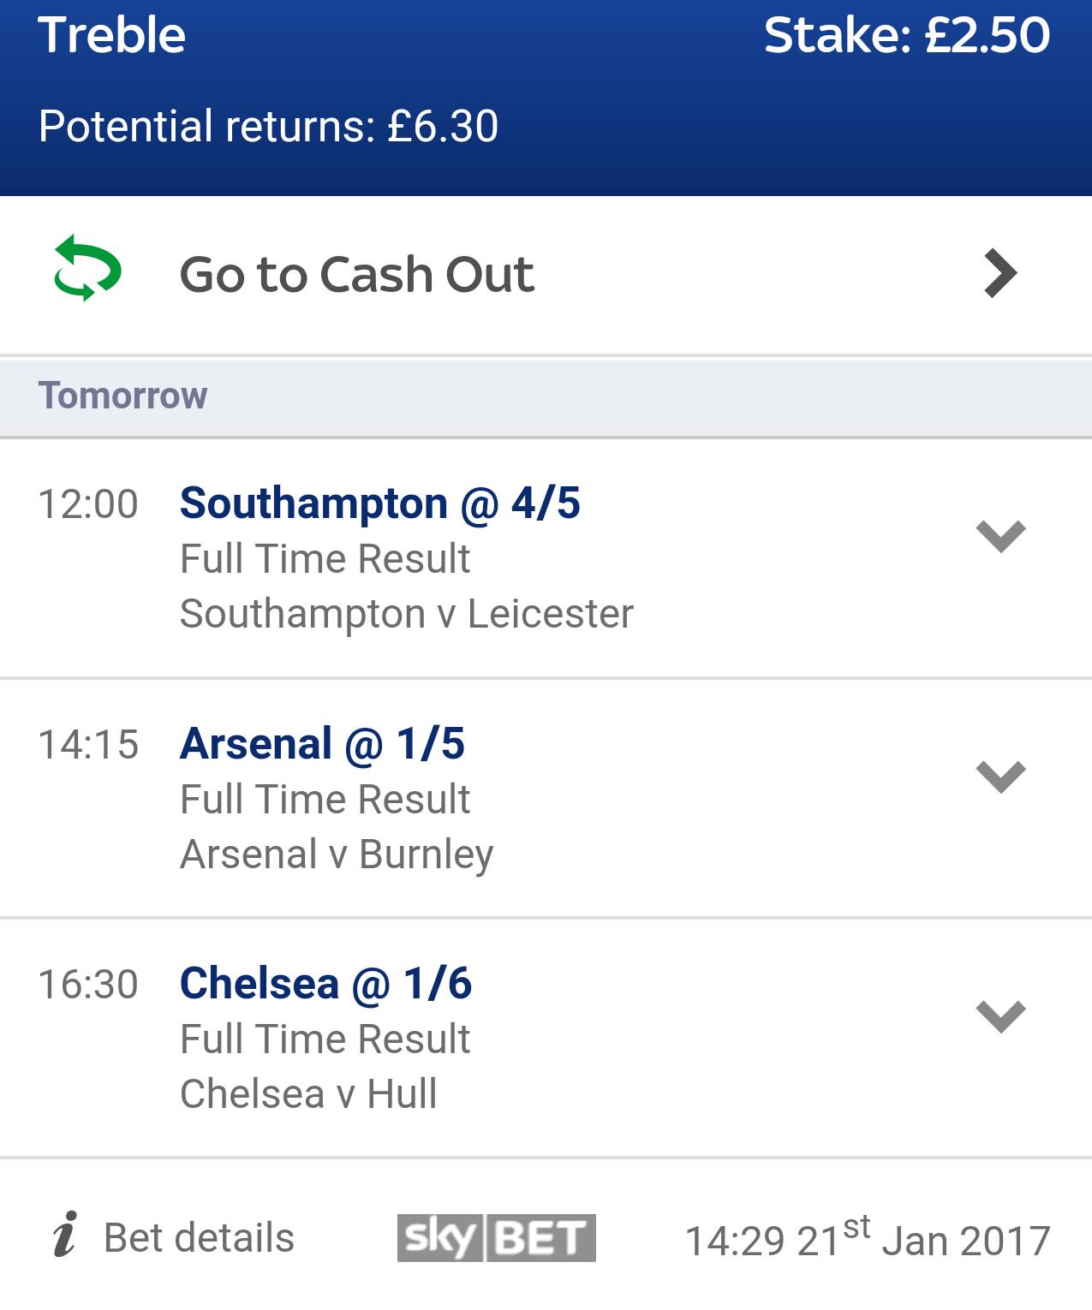The image size is (1092, 1310).
Task: Open Go to Cash Out
Action: pyautogui.click(x=356, y=275)
